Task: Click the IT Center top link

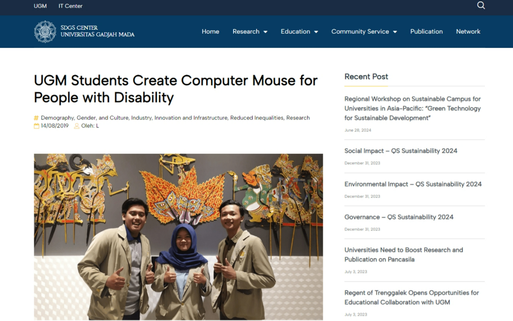Action: point(70,6)
